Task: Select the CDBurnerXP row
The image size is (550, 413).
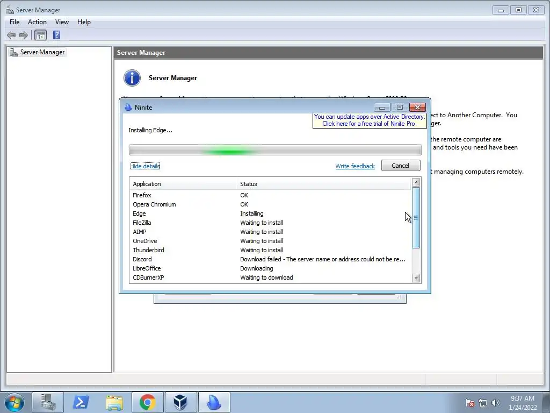Action: tap(271, 277)
